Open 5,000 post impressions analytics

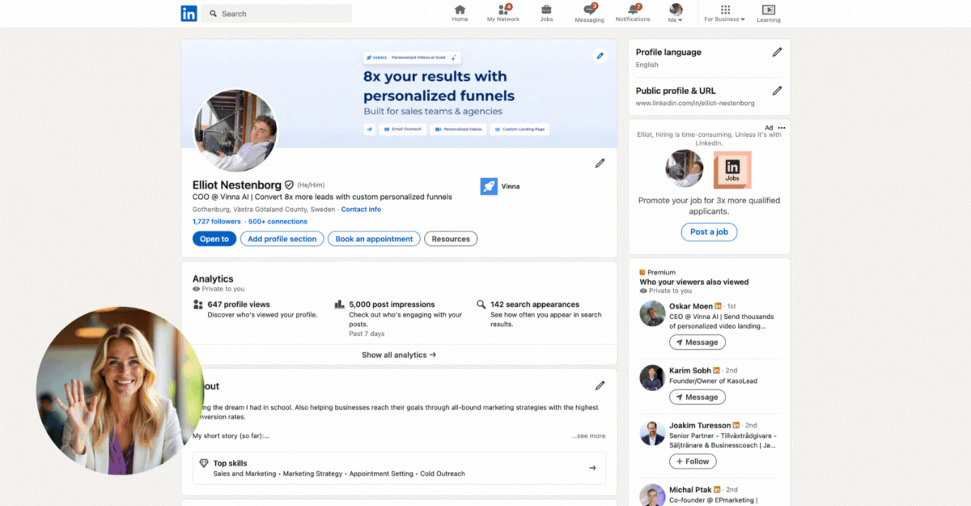tap(392, 304)
